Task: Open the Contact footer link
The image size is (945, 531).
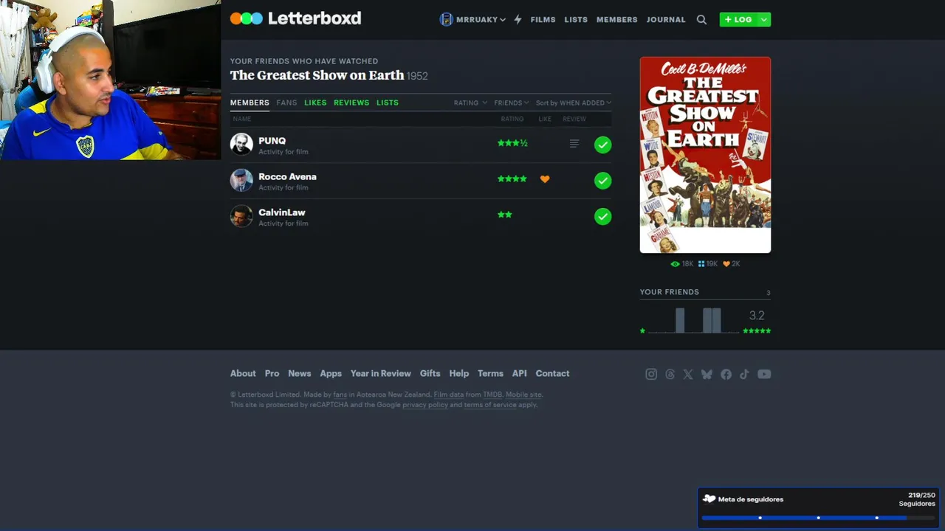Action: point(552,373)
